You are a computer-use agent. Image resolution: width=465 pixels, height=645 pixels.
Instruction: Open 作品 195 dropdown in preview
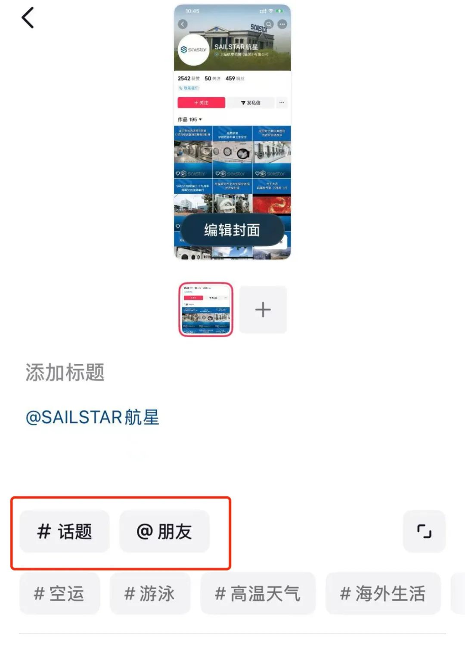(x=190, y=119)
